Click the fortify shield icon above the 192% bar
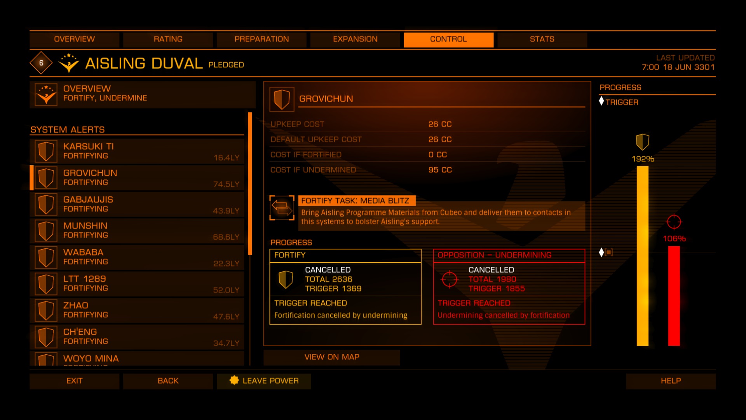Screen dimensions: 746x420 (x=643, y=142)
